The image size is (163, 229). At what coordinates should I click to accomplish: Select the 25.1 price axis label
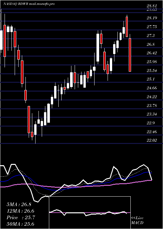(x=151, y=79)
